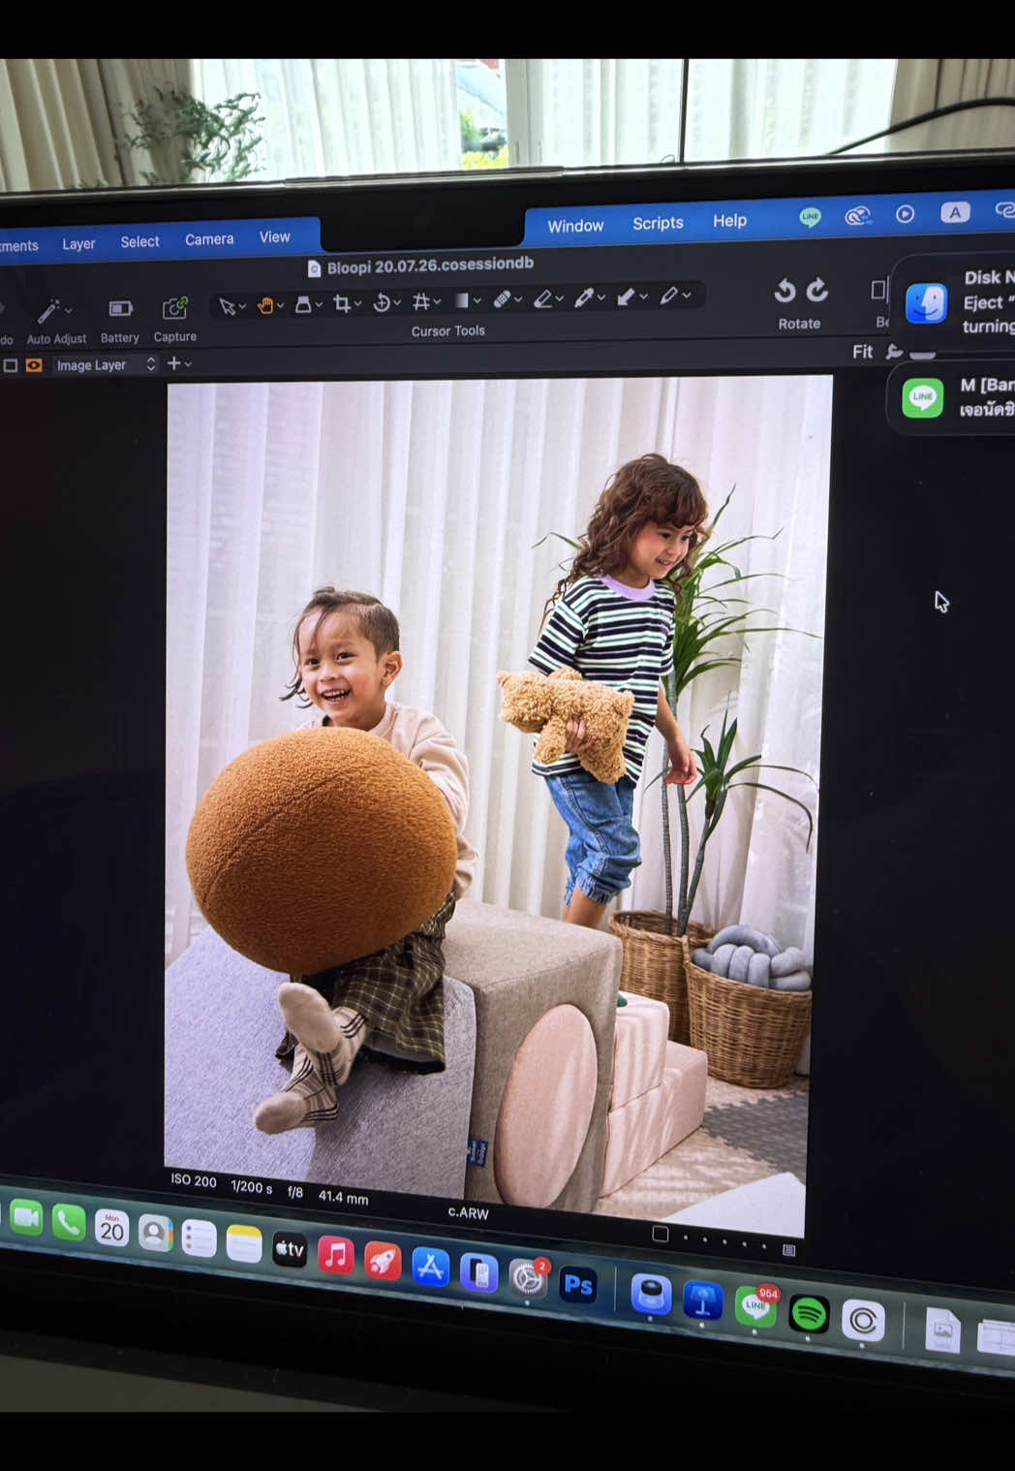Expand the white balance picker dropdown arrow
Viewport: 1015px width, 1471px height.
tap(600, 297)
